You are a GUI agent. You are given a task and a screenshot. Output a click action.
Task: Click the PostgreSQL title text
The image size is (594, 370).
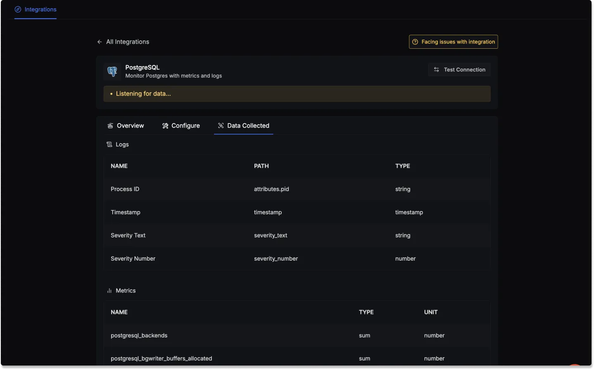click(x=143, y=67)
